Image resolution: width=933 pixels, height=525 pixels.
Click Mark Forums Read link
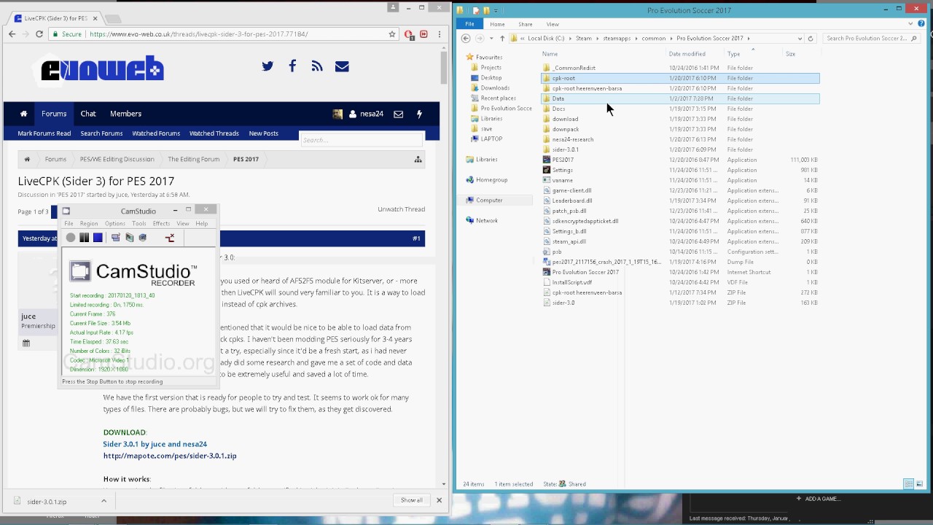point(44,133)
